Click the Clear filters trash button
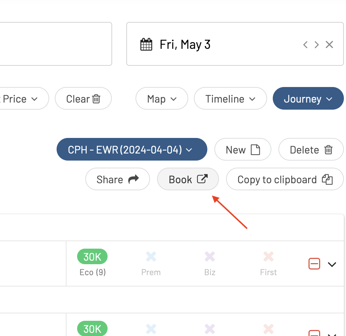The image size is (346, 336). click(83, 98)
